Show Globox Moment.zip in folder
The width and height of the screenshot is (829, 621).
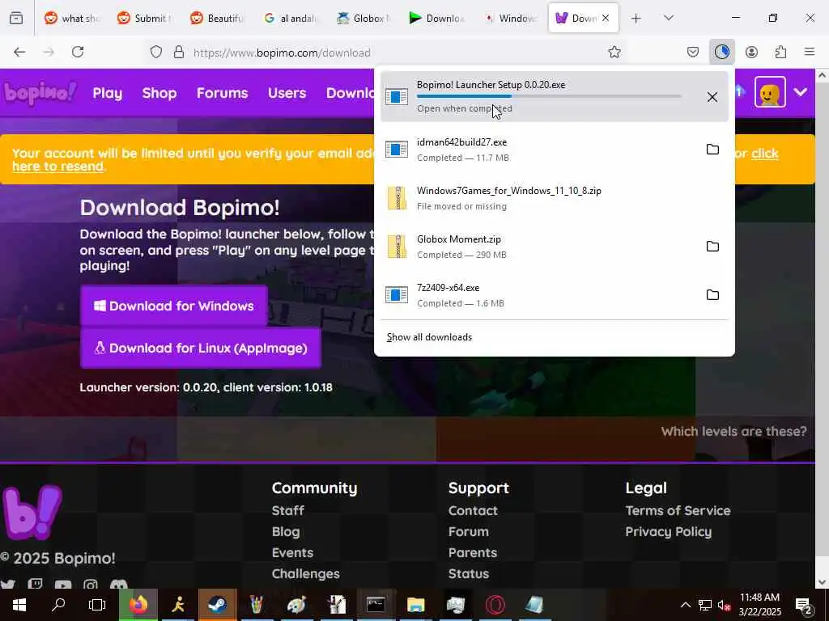(712, 246)
